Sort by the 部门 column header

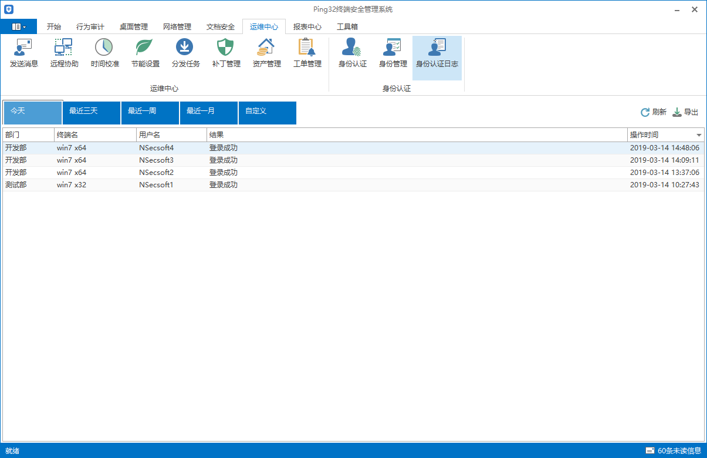pos(28,135)
